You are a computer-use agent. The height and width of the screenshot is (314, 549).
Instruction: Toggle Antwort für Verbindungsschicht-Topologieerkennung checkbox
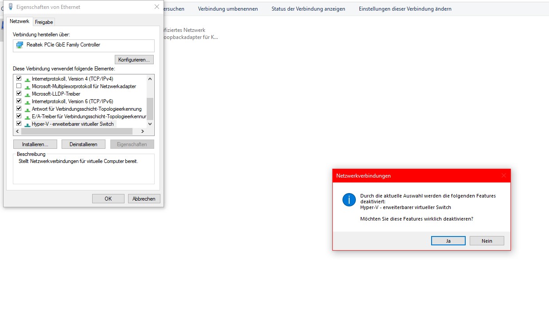(19, 109)
